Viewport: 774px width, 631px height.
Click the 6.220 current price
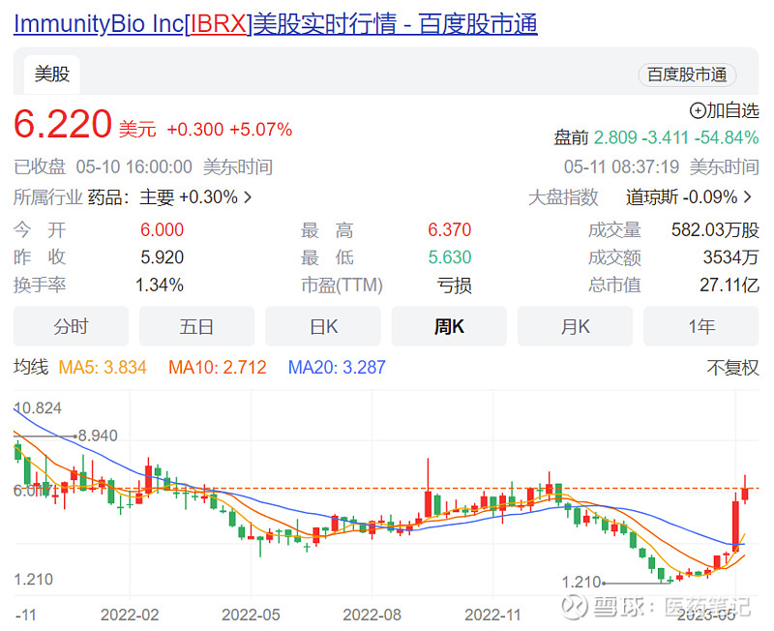click(x=63, y=124)
